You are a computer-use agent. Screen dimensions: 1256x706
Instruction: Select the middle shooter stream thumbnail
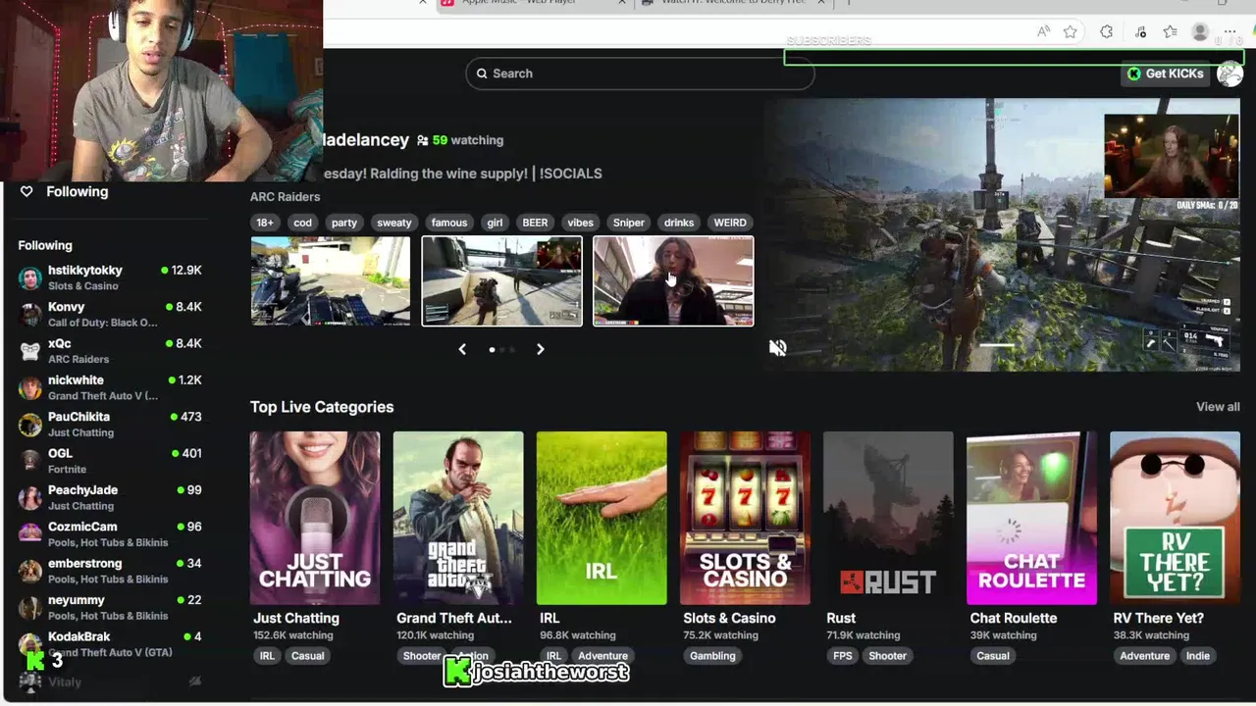point(501,280)
